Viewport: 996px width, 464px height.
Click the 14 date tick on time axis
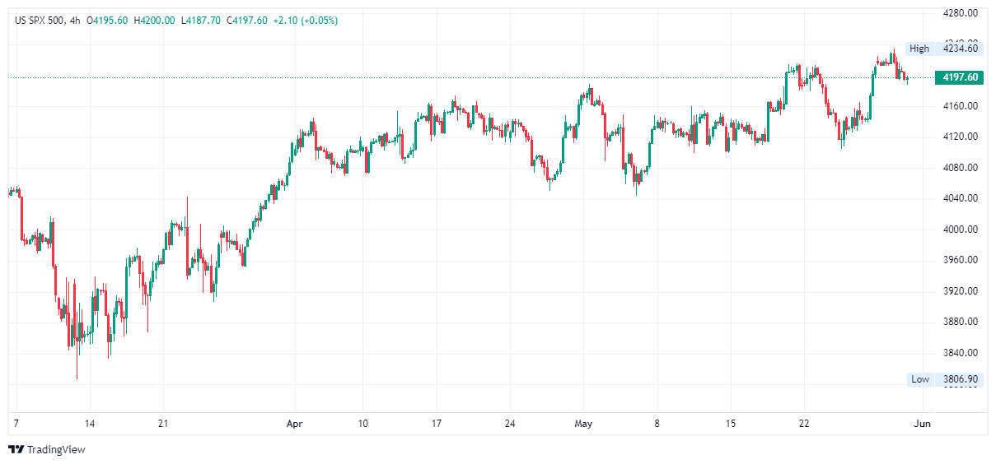[x=90, y=424]
